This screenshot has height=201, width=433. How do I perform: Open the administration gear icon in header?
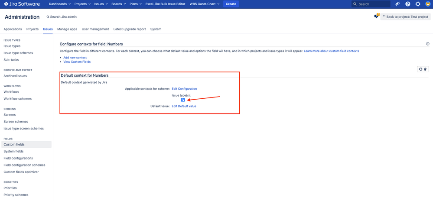tap(418, 4)
